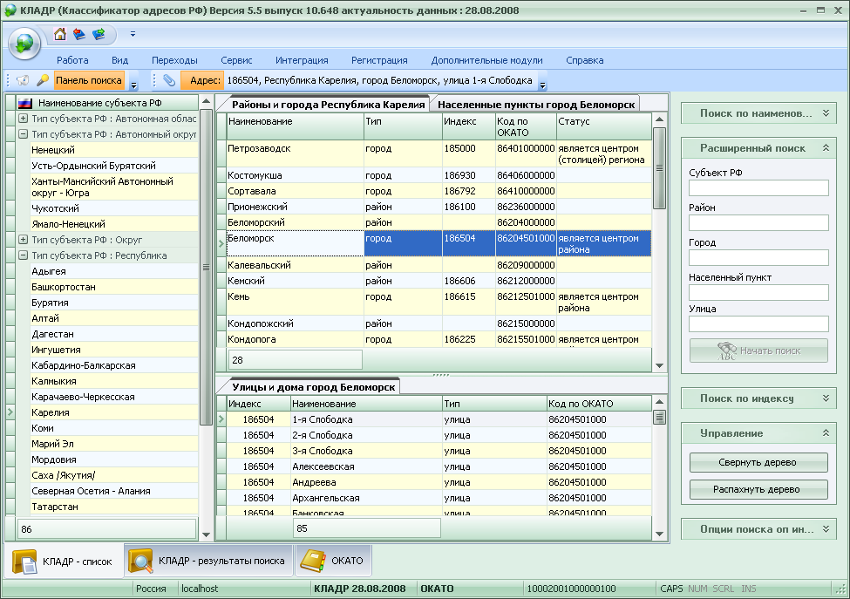Click the Субъект РФ input field

click(x=758, y=188)
